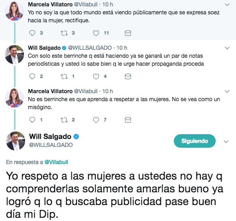Retweet Will Salgado's tweet with 1 retweet
The width and height of the screenshot is (236, 221).
[x=64, y=76]
